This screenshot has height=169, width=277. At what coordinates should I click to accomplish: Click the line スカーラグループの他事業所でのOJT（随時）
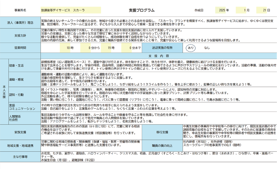tap(212, 145)
